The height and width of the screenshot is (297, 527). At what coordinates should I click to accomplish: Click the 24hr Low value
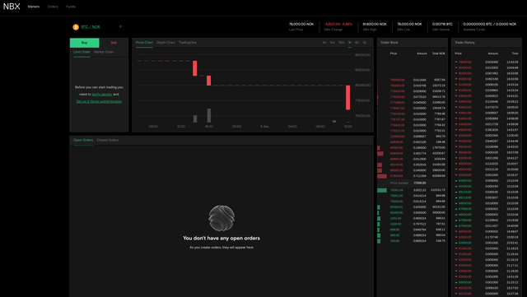click(x=409, y=24)
